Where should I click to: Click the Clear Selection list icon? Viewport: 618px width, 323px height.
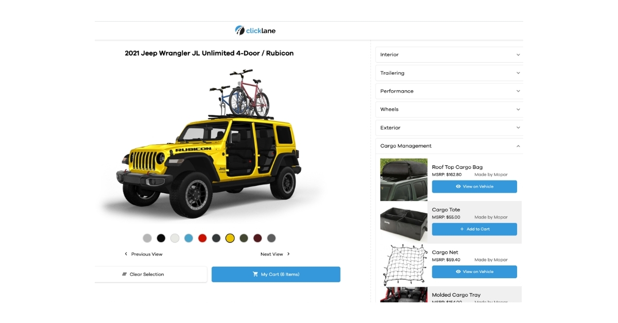click(124, 275)
